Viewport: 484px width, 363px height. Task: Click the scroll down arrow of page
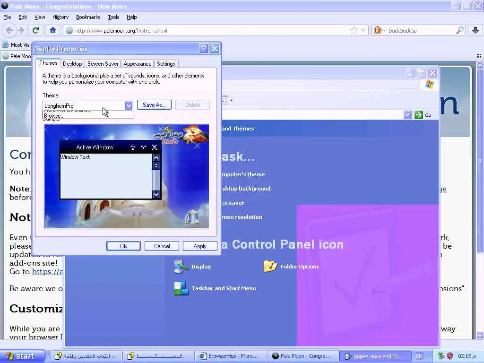(480, 335)
